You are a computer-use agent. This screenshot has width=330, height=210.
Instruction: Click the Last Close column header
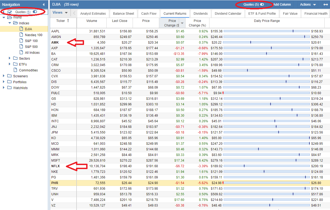[x=119, y=23]
